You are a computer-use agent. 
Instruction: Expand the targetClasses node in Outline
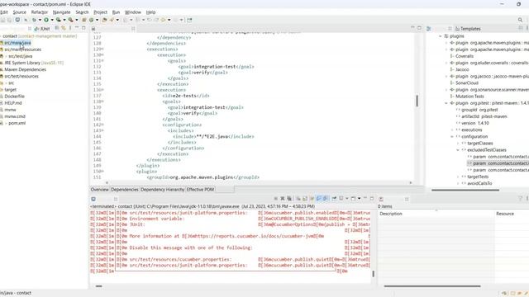coord(458,144)
